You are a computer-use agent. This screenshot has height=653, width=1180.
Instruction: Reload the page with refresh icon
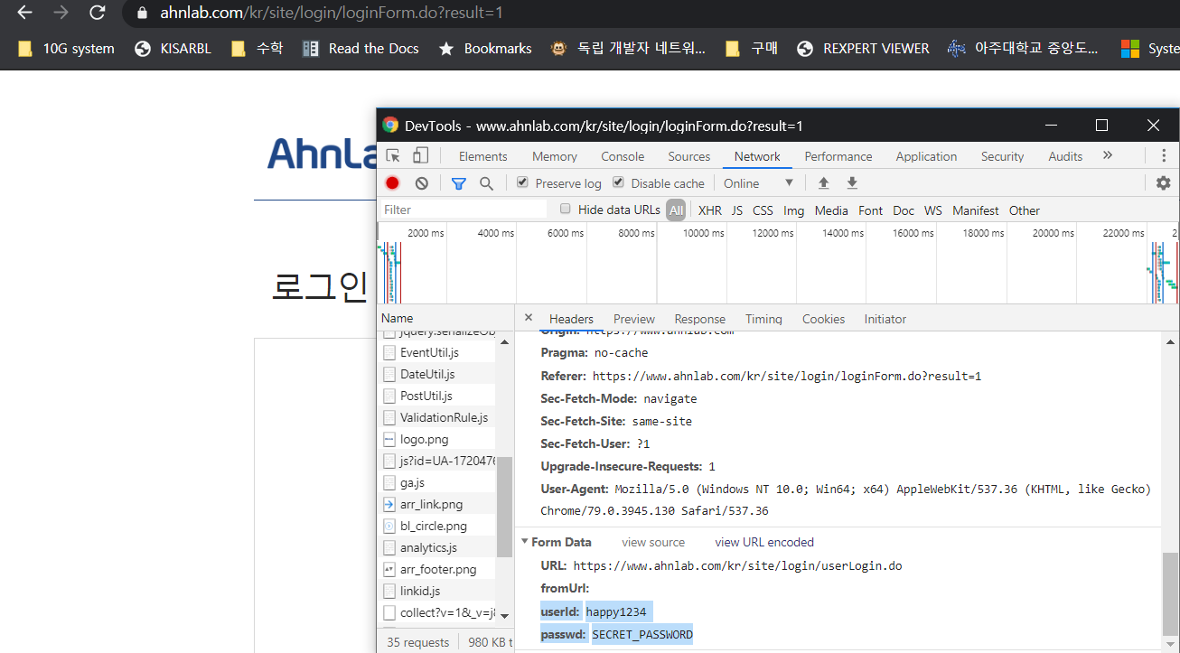pos(98,13)
